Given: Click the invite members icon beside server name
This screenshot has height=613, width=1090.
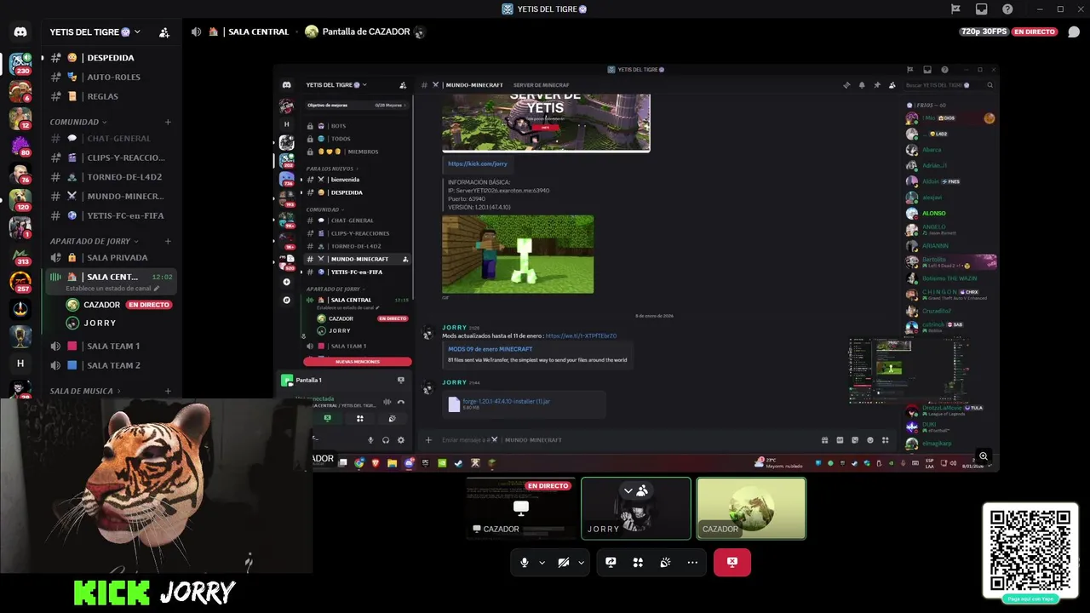Looking at the screenshot, I should click(164, 32).
